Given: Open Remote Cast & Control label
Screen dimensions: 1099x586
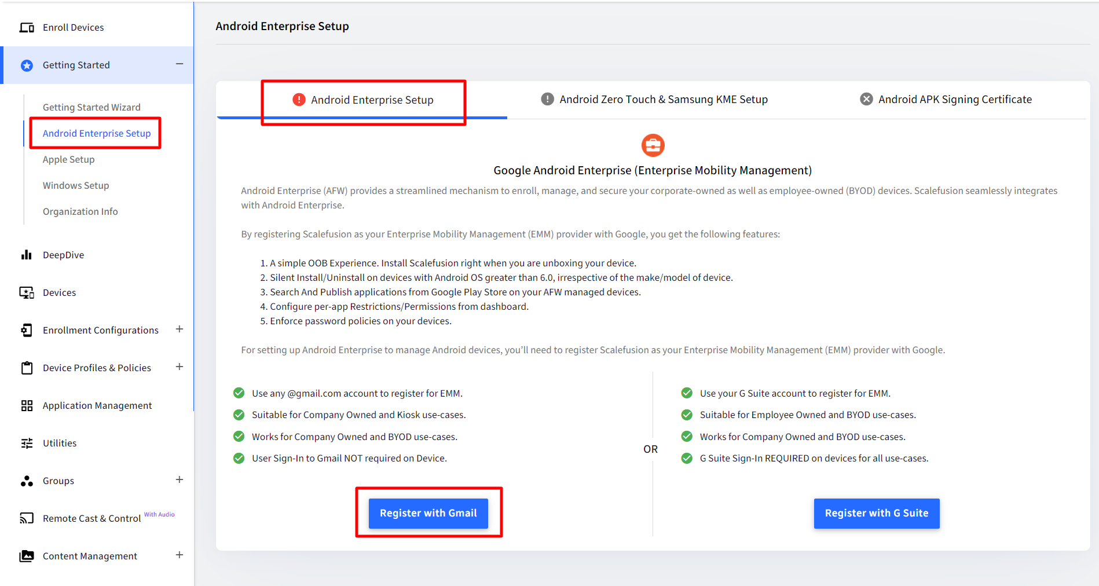Looking at the screenshot, I should pyautogui.click(x=92, y=518).
